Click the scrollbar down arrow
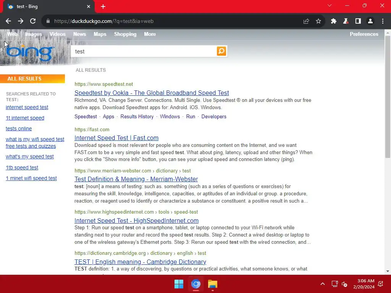The height and width of the screenshot is (293, 391). (x=388, y=271)
